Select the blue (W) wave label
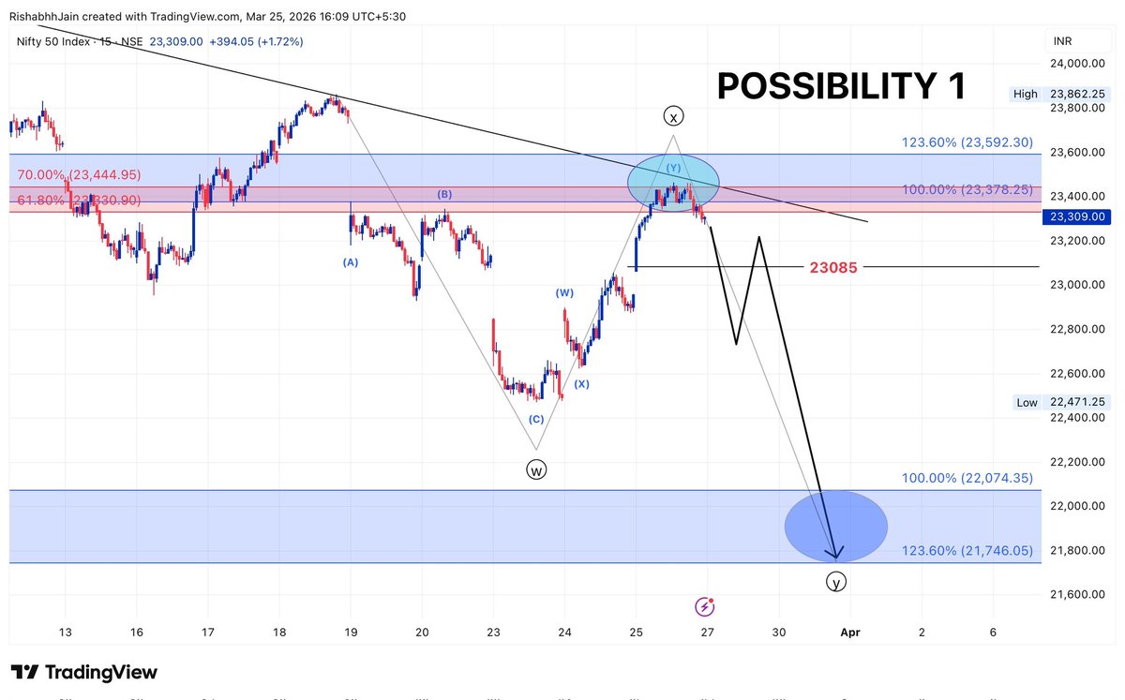 coord(564,292)
